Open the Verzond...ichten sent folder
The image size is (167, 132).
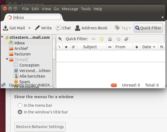35,71
